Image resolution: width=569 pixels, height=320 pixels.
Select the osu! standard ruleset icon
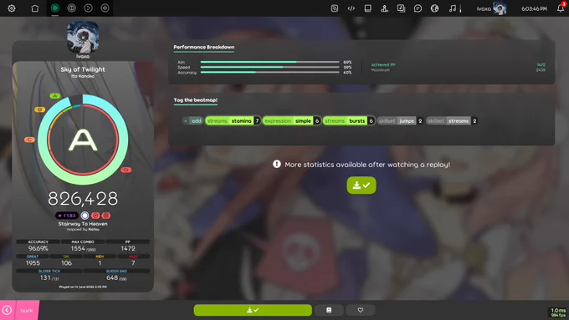pos(54,8)
